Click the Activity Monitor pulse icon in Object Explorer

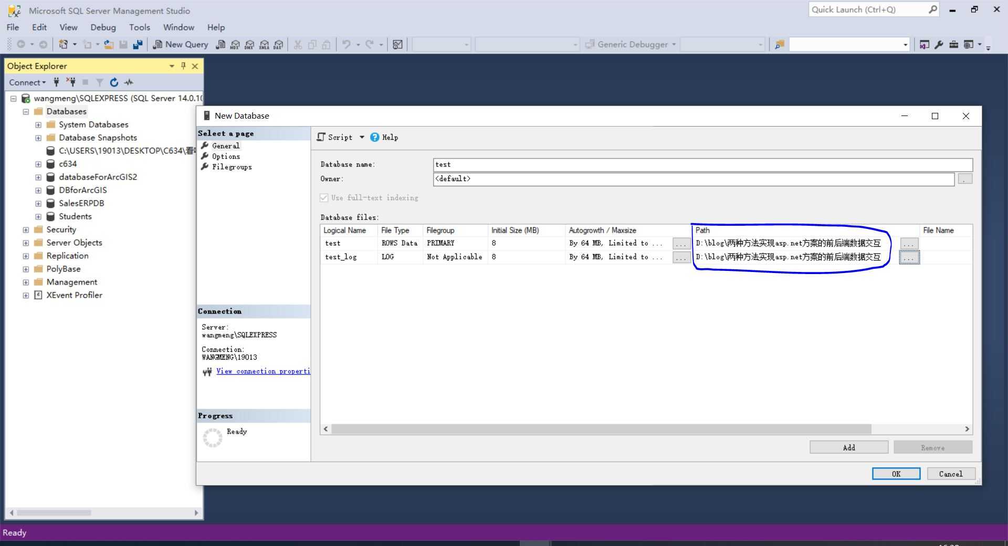129,82
